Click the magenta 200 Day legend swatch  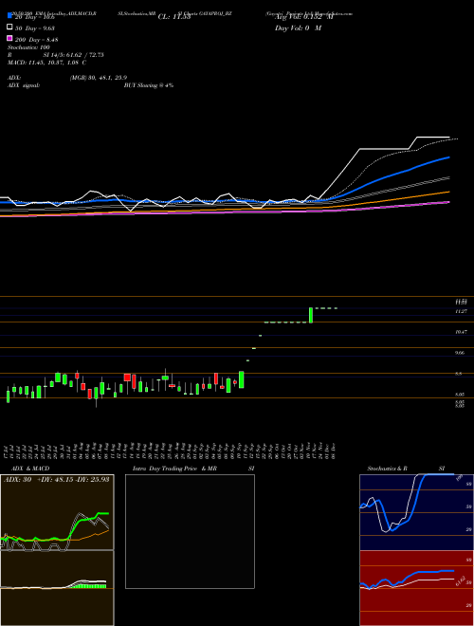point(9,39)
